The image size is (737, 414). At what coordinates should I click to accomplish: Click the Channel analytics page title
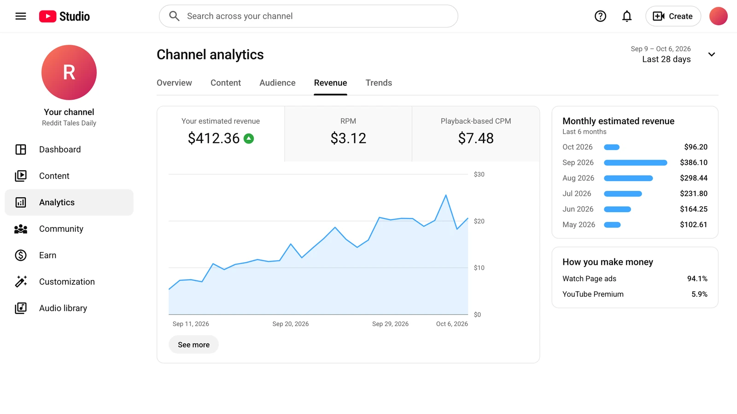[210, 55]
